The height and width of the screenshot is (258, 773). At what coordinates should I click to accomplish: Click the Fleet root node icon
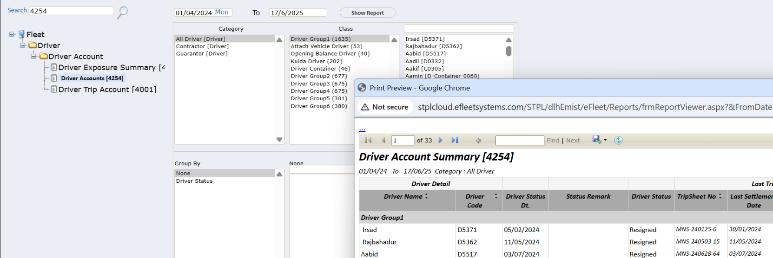(21, 34)
